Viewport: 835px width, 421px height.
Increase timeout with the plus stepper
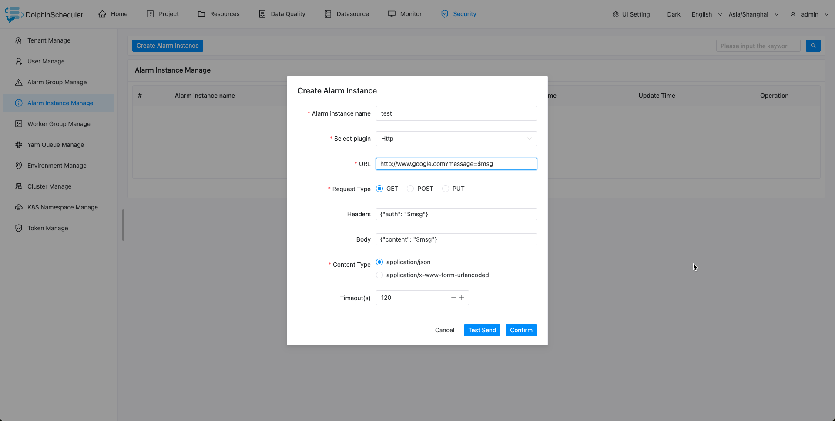462,298
